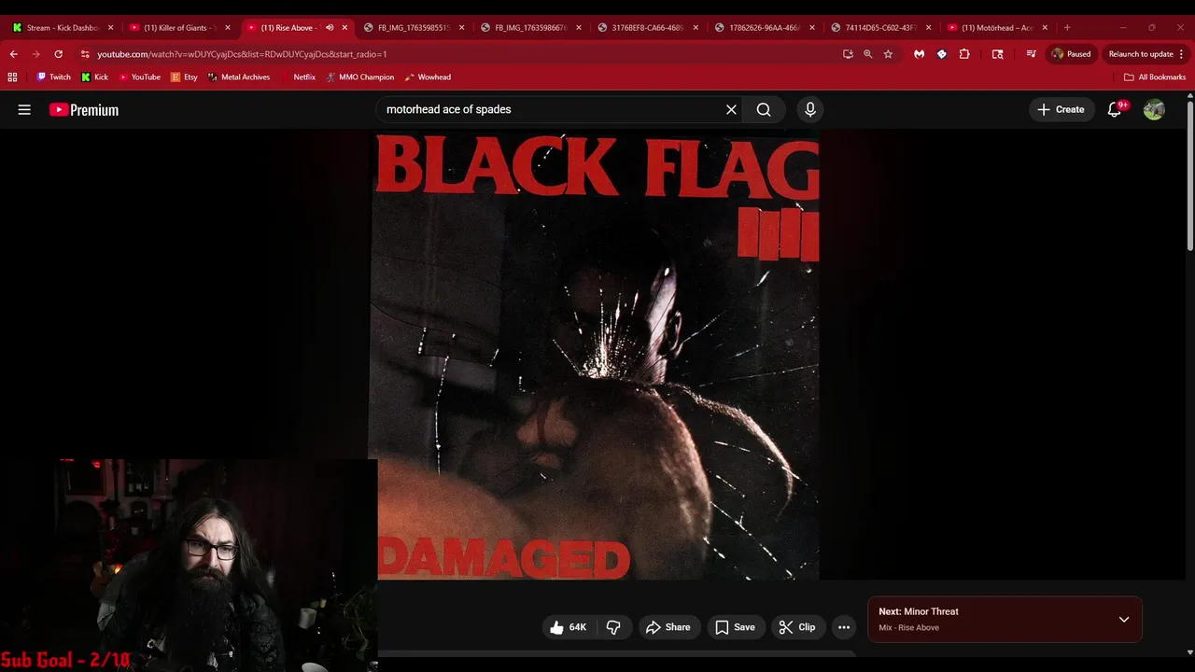Open the YouTube account avatar menu

tap(1154, 109)
